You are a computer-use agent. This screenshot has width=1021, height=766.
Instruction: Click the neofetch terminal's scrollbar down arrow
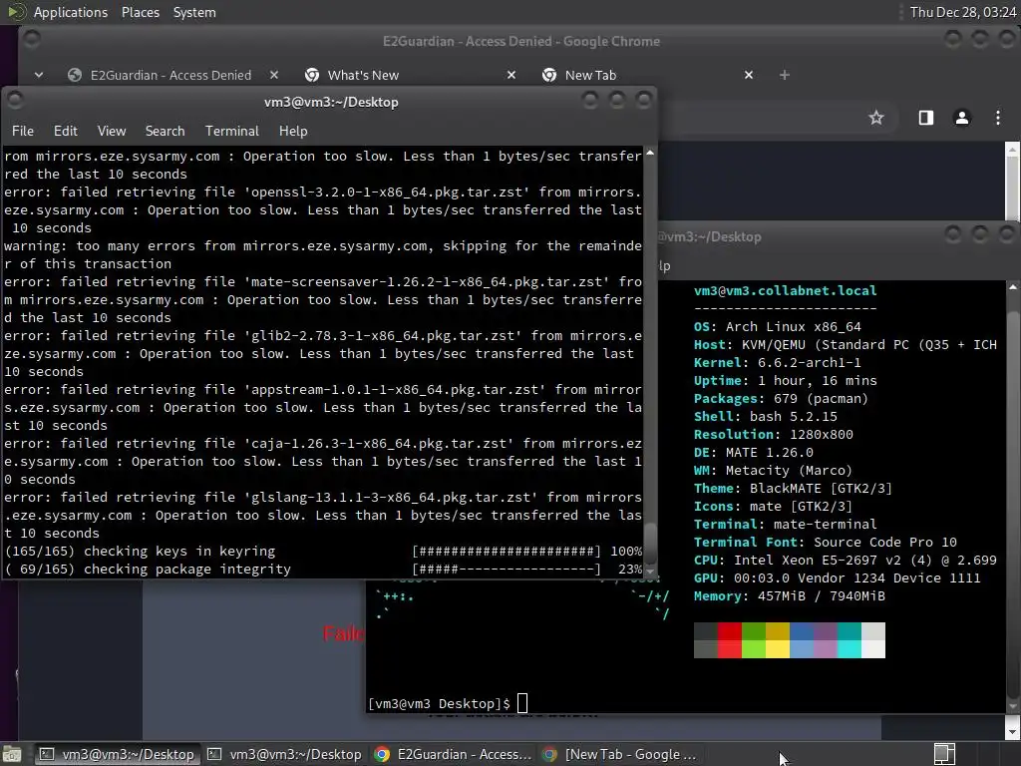tap(1013, 706)
